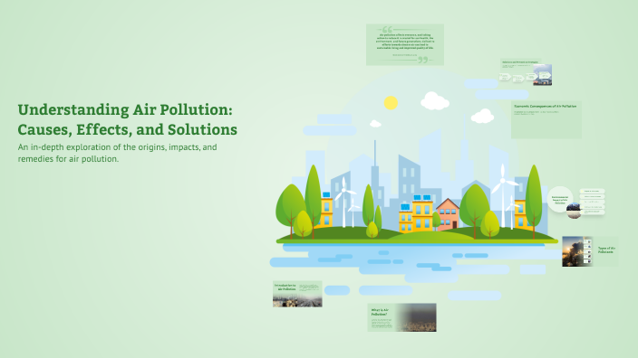
Task: Open the quote frame with quotation marks
Action: (405, 44)
